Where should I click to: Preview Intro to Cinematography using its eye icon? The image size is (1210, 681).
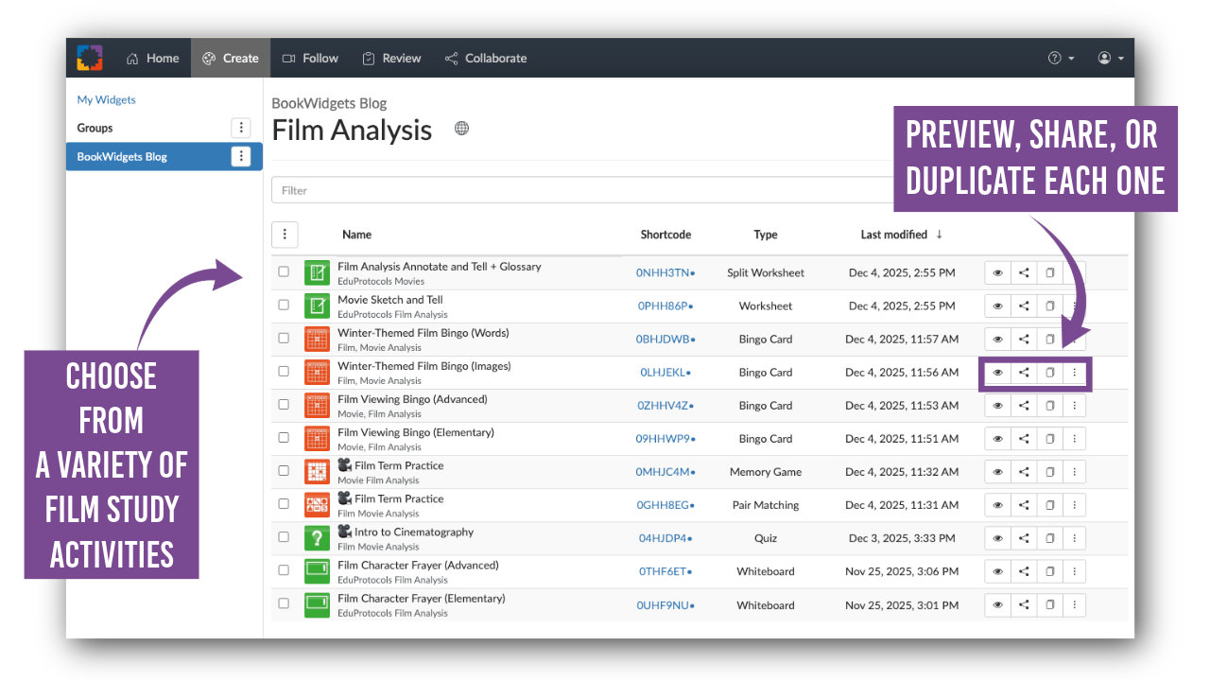997,537
